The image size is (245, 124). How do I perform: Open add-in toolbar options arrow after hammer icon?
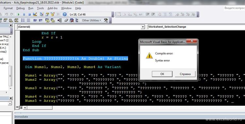(x=110, y=21)
